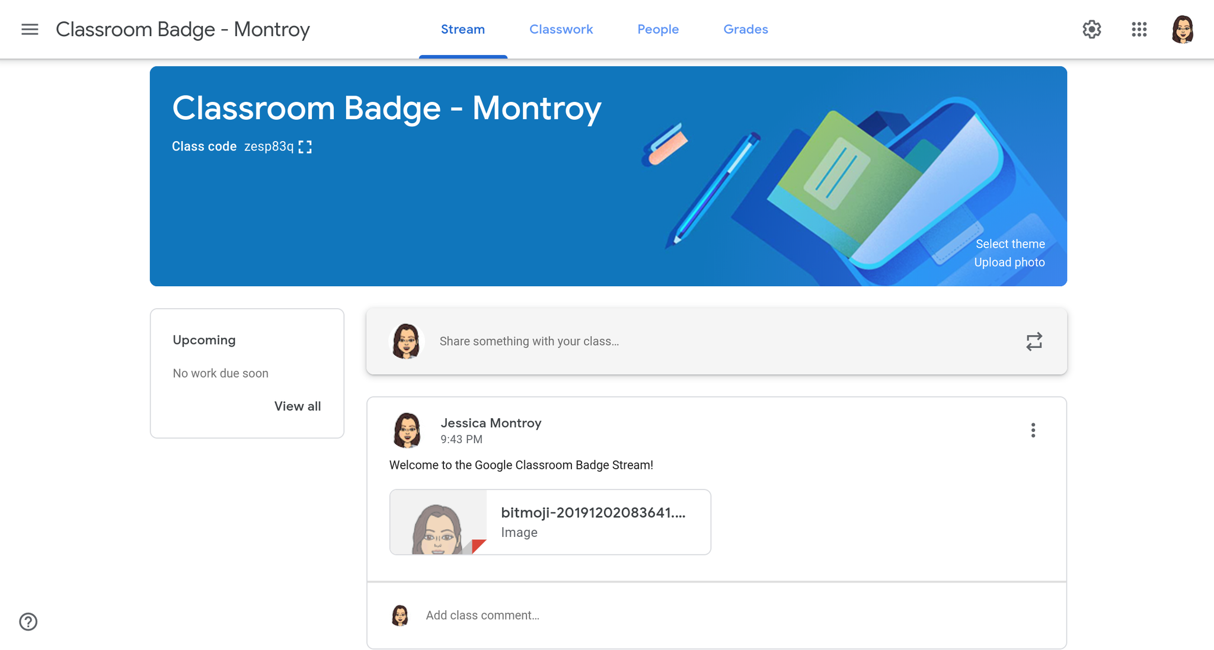
Task: Display class code in full screen
Action: [305, 147]
